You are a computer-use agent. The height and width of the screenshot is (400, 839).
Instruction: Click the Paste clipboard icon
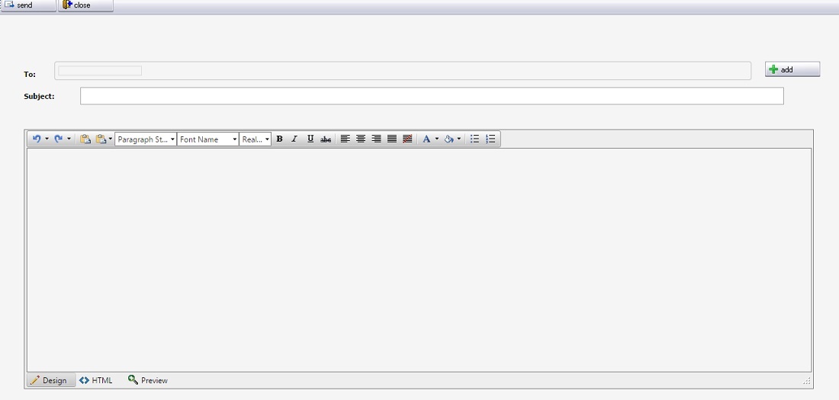tap(85, 139)
